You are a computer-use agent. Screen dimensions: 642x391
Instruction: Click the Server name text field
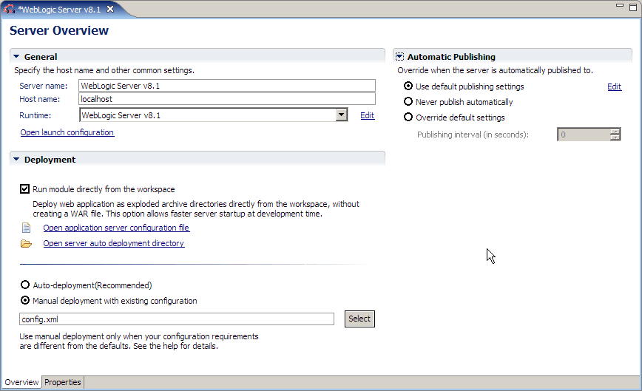[227, 86]
